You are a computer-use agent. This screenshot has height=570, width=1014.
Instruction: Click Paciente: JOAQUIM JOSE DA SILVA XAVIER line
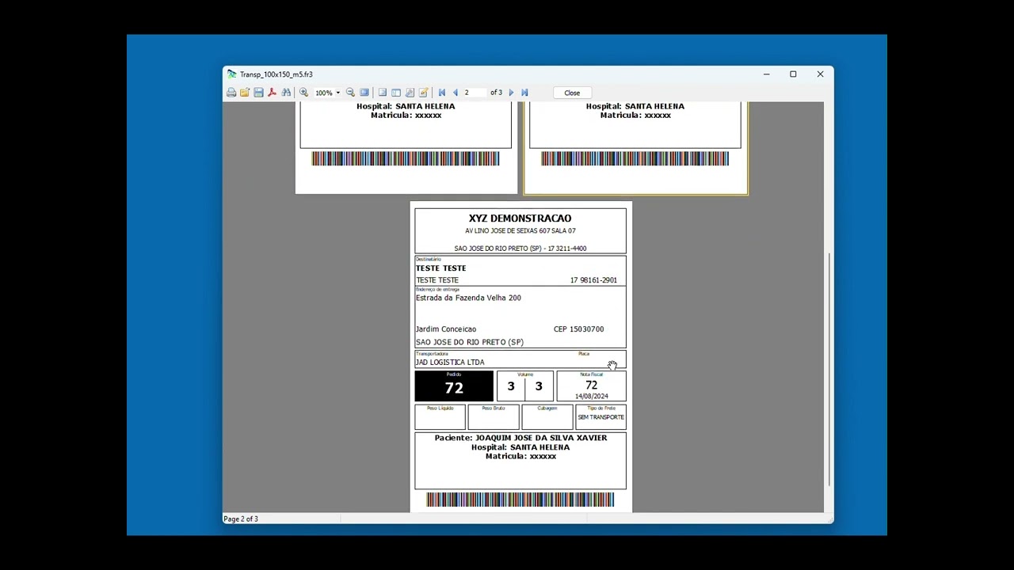[520, 438]
